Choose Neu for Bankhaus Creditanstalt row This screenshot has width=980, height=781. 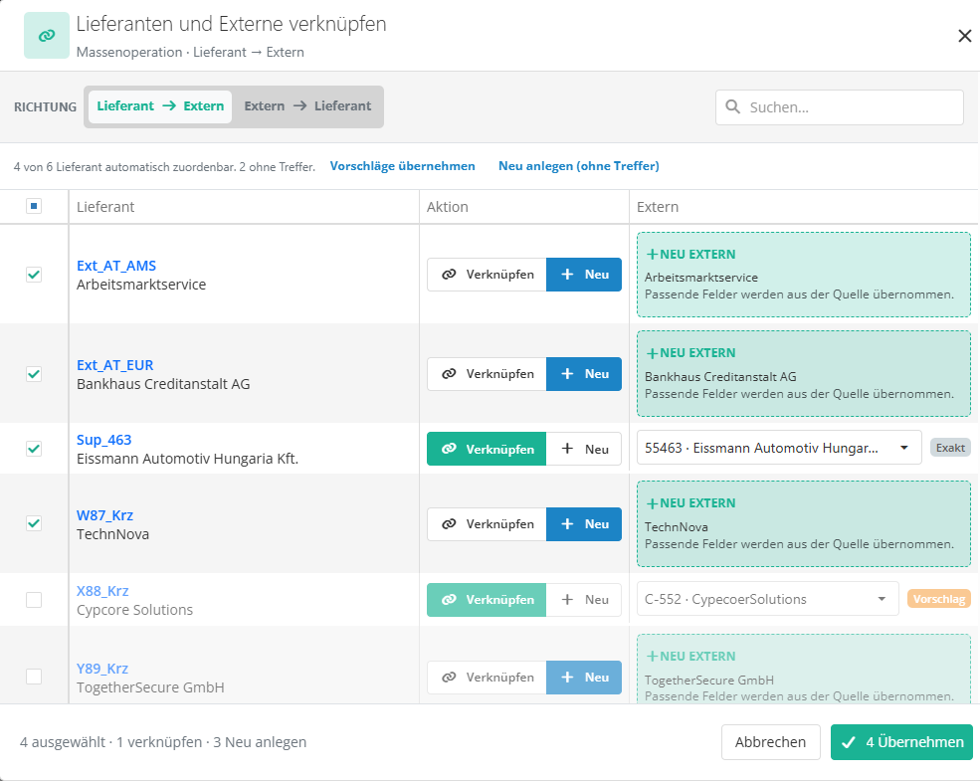tap(584, 374)
